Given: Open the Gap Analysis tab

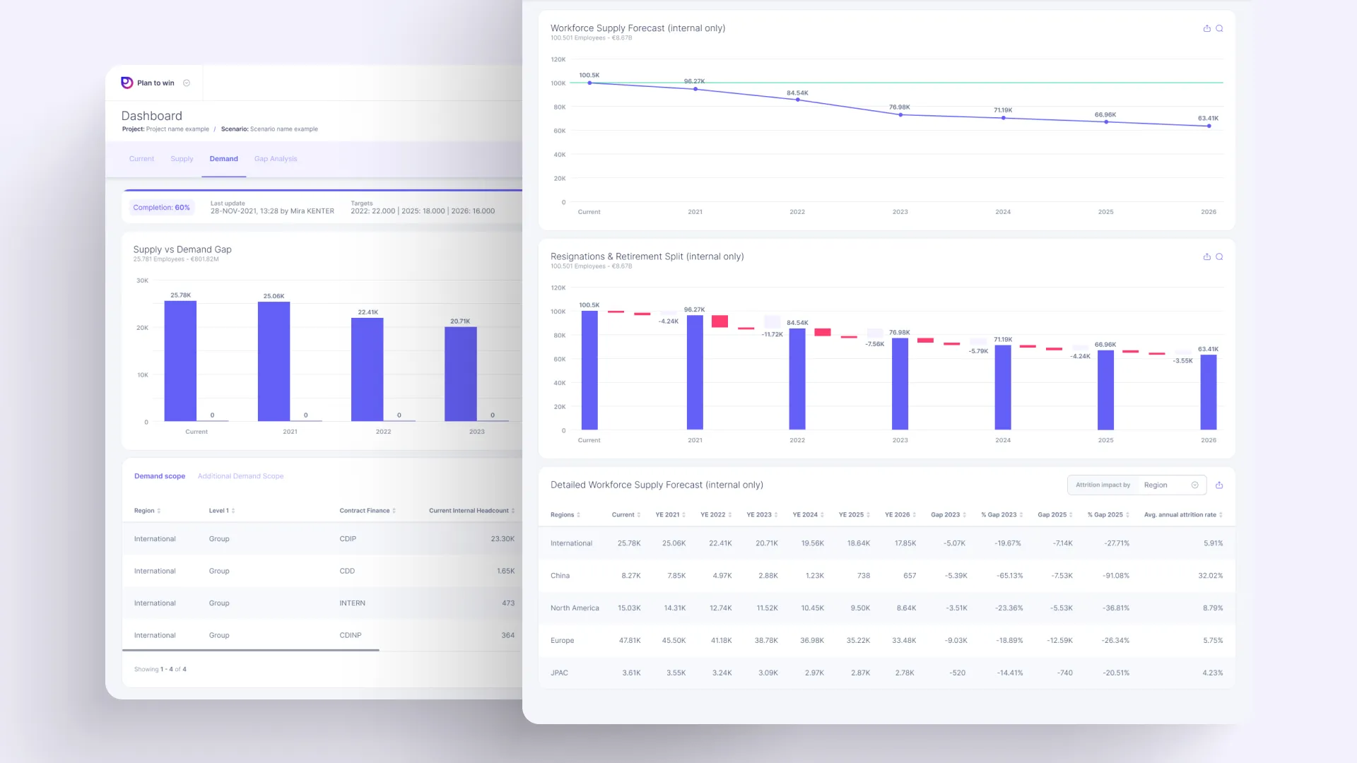Looking at the screenshot, I should 276,159.
